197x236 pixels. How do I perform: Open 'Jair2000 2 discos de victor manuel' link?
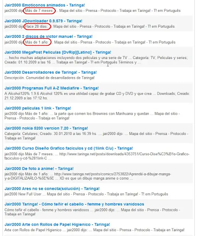pyautogui.click(x=48, y=37)
